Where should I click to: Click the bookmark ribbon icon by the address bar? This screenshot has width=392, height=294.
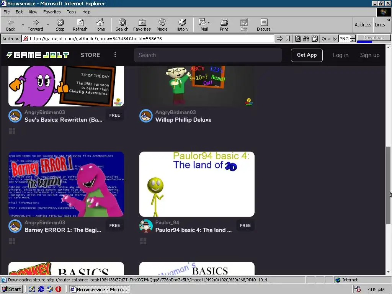[x=288, y=39]
